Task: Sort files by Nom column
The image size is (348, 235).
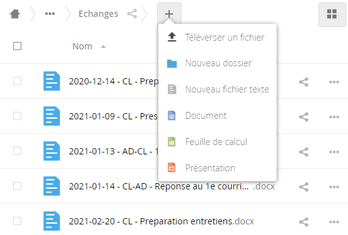Action: click(x=83, y=46)
